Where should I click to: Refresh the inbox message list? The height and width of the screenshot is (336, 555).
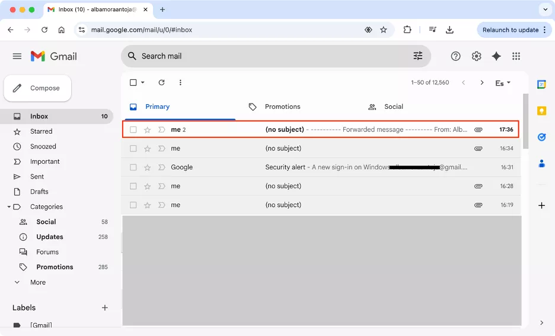click(x=161, y=82)
